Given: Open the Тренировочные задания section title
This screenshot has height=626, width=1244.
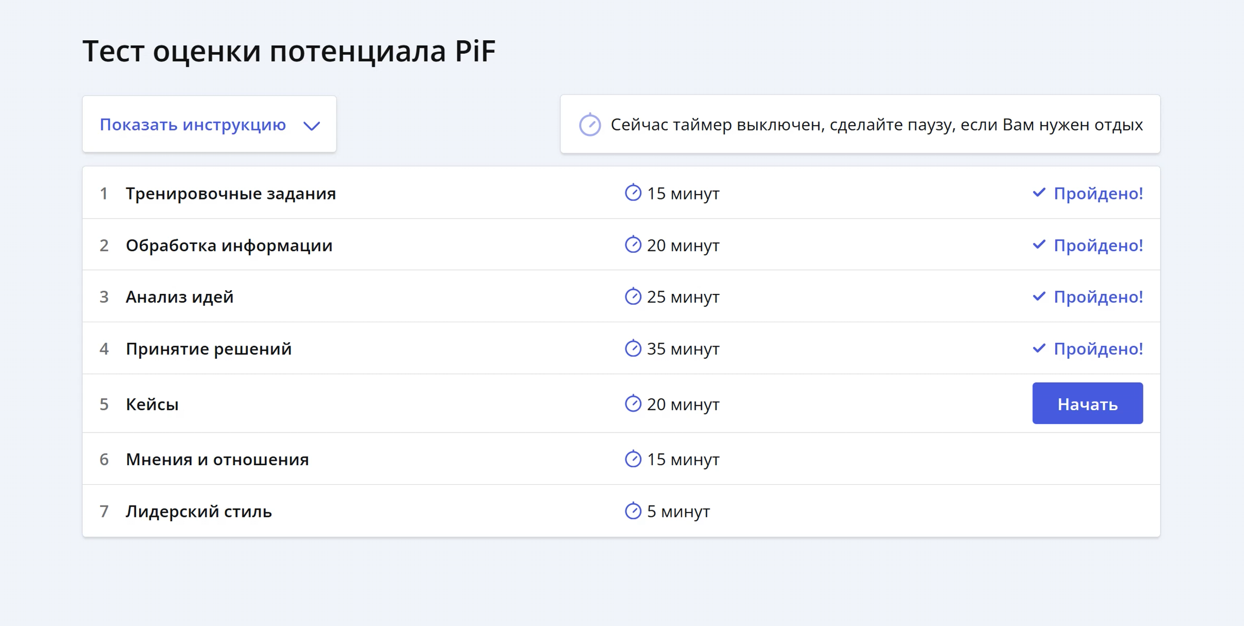Looking at the screenshot, I should pyautogui.click(x=231, y=193).
